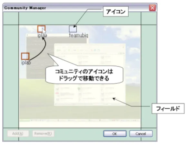Image resolution: width=187 pixels, height=145 pixels.
Task: Select the teamubiq community icon
Action: point(73,29)
